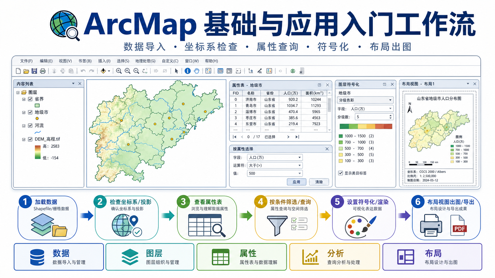Collapse the DEM_高程.tif tree node
Image resolution: width=495 pixels, height=278 pixels.
coord(24,139)
